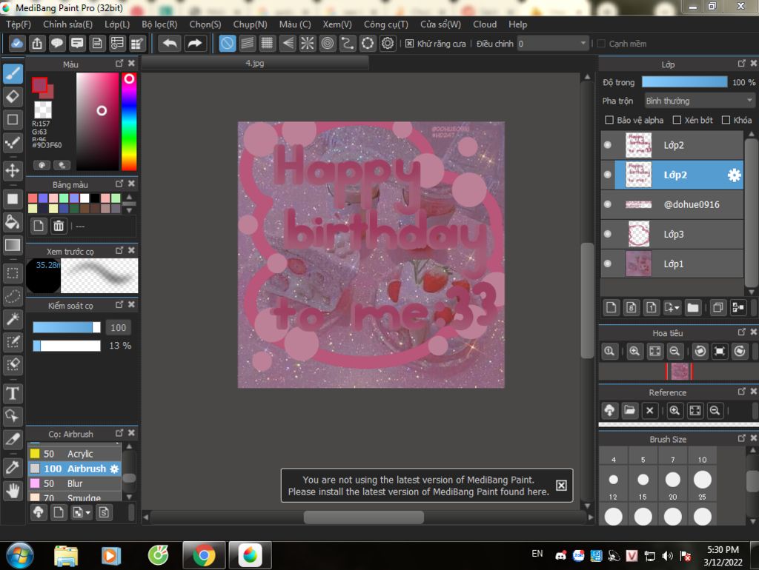
Task: Hide the @dohue0916 layer
Action: coord(608,204)
